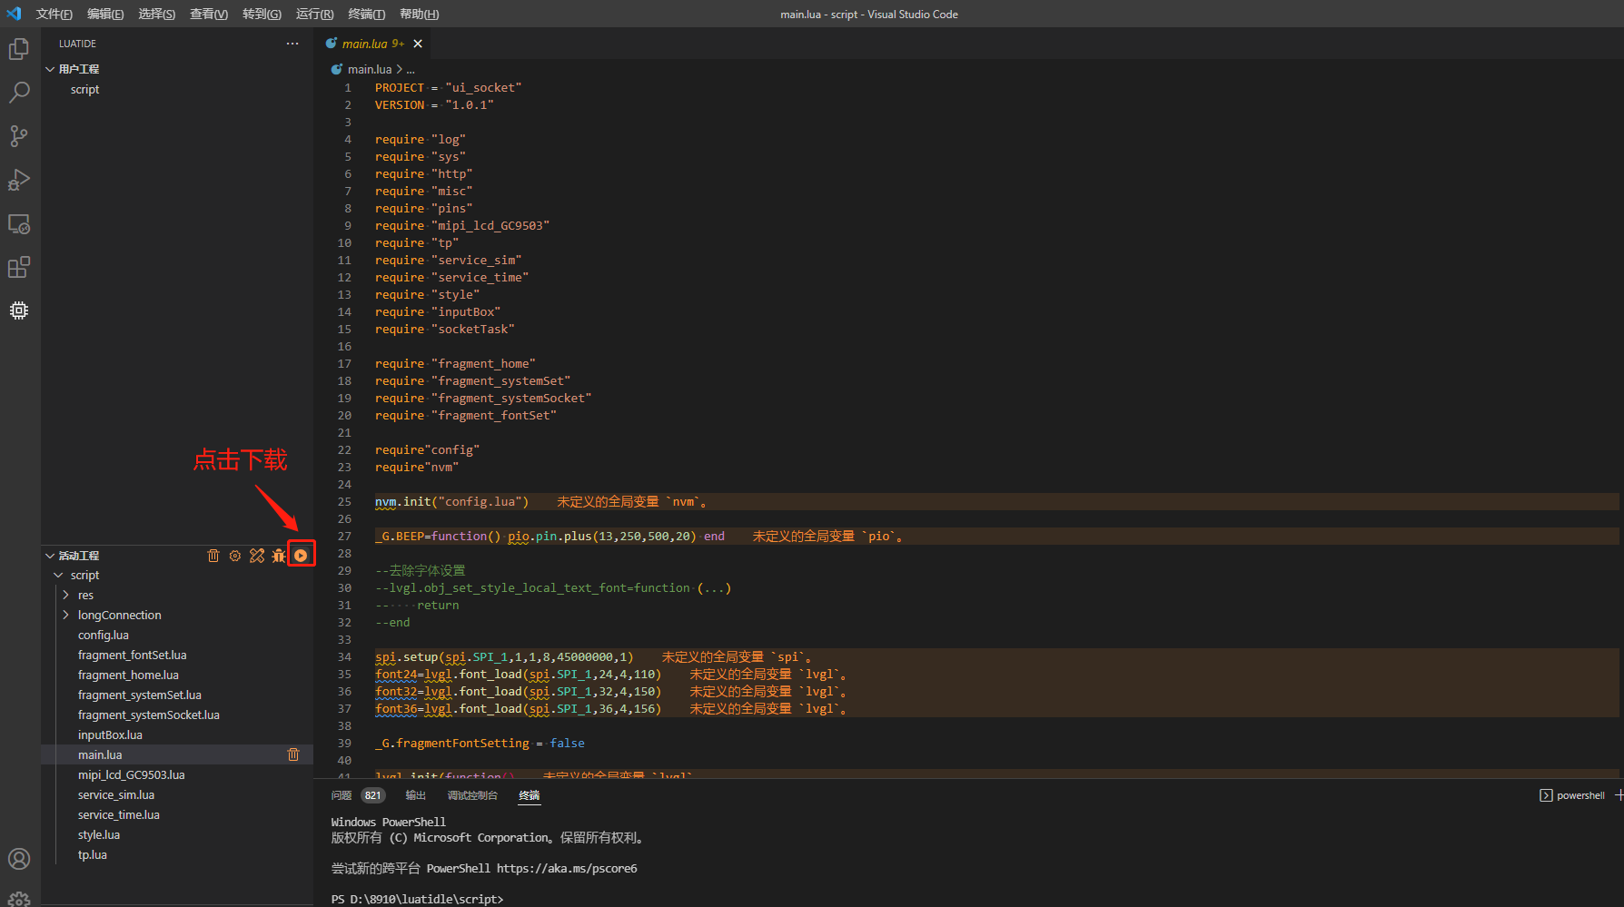
Task: Click the orange download play button
Action: click(x=301, y=555)
